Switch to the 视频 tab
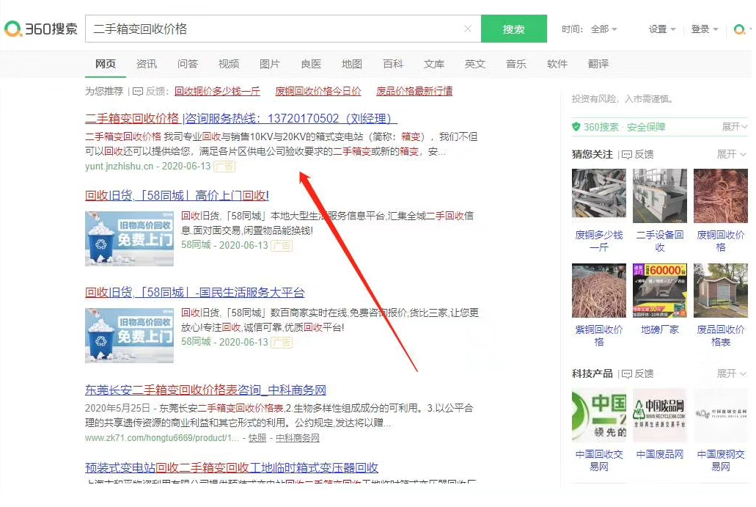 click(229, 64)
